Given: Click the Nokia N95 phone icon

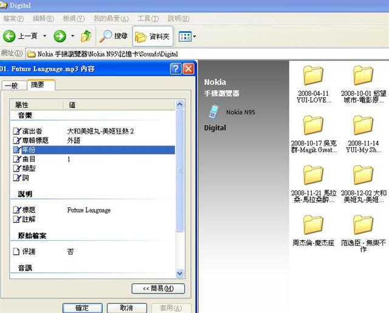Looking at the screenshot, I should click(213, 112).
